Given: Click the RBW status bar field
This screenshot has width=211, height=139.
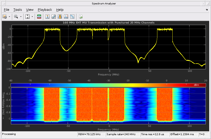Looking at the screenshot, I should pyautogui.click(x=92, y=134).
